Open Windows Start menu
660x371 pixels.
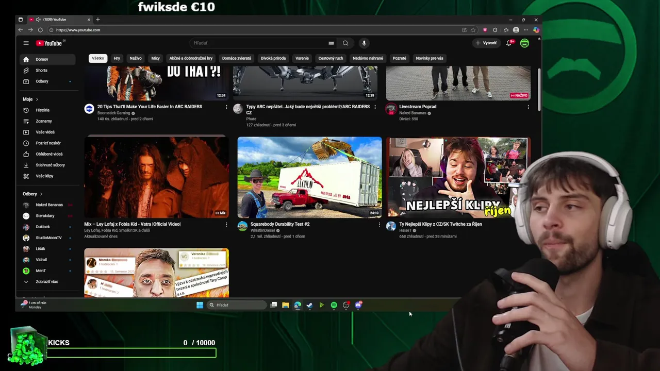pos(200,305)
